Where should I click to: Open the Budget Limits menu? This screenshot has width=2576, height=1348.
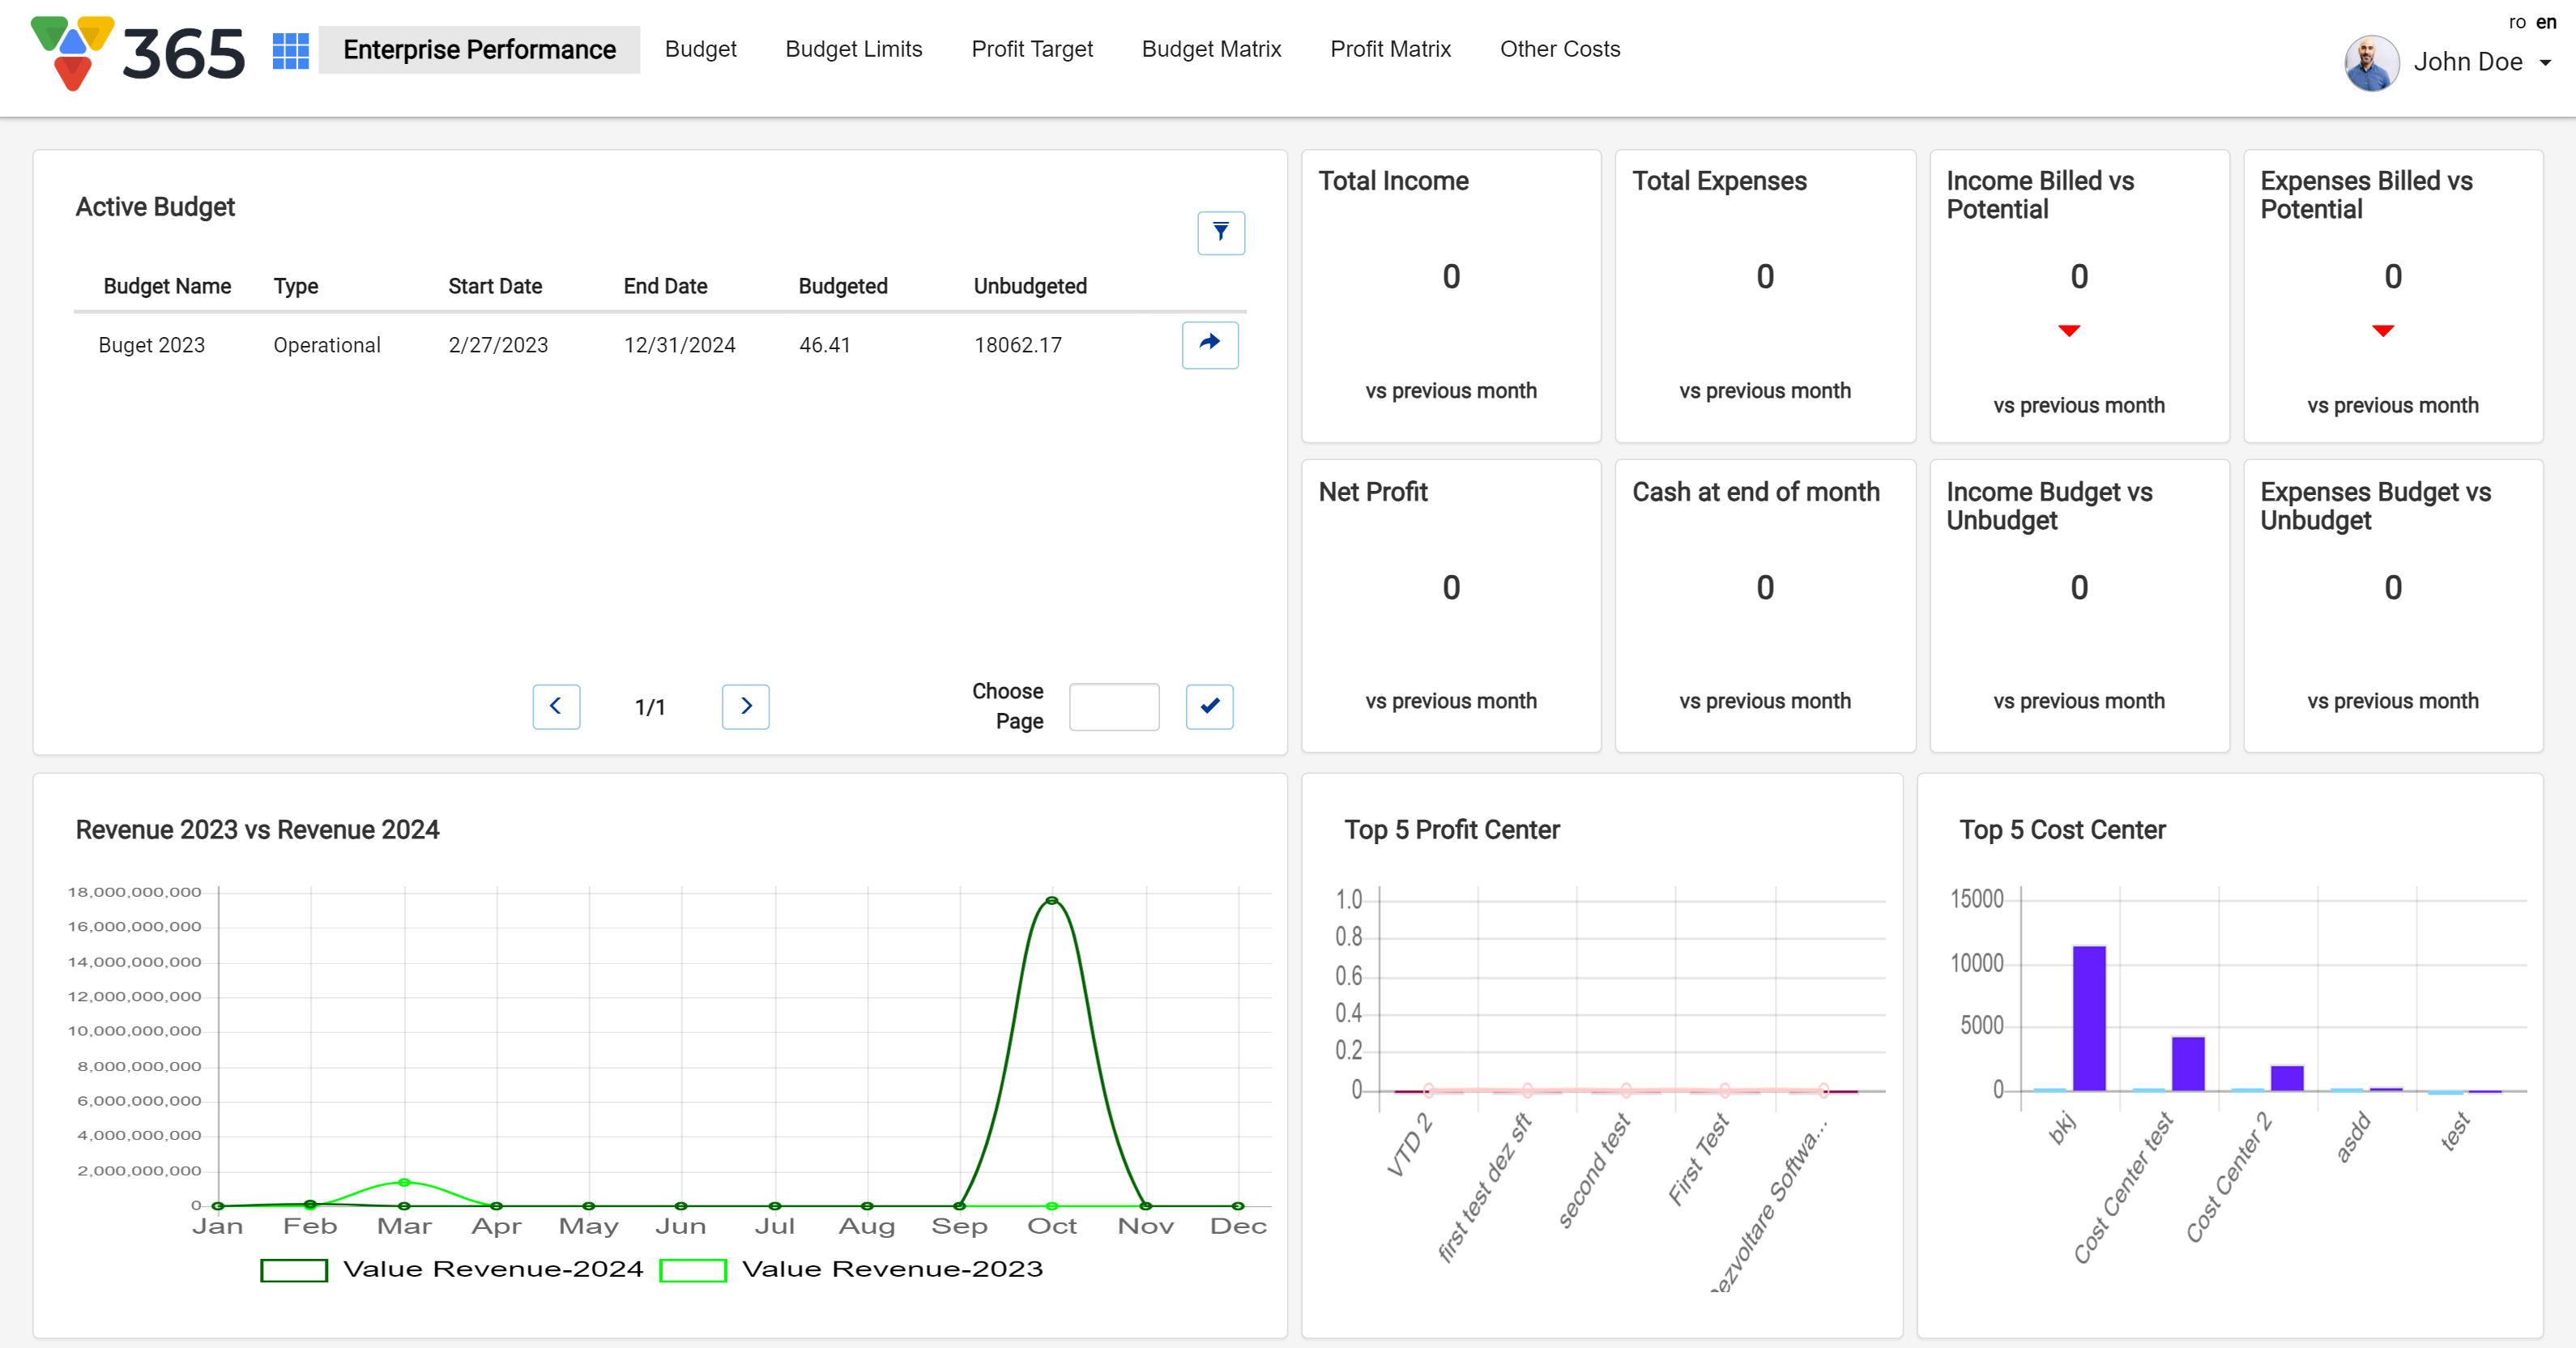click(853, 49)
